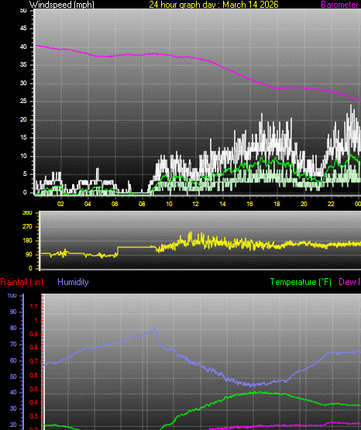Click the '24 hour graph day : March 14 2026' heading

point(214,5)
